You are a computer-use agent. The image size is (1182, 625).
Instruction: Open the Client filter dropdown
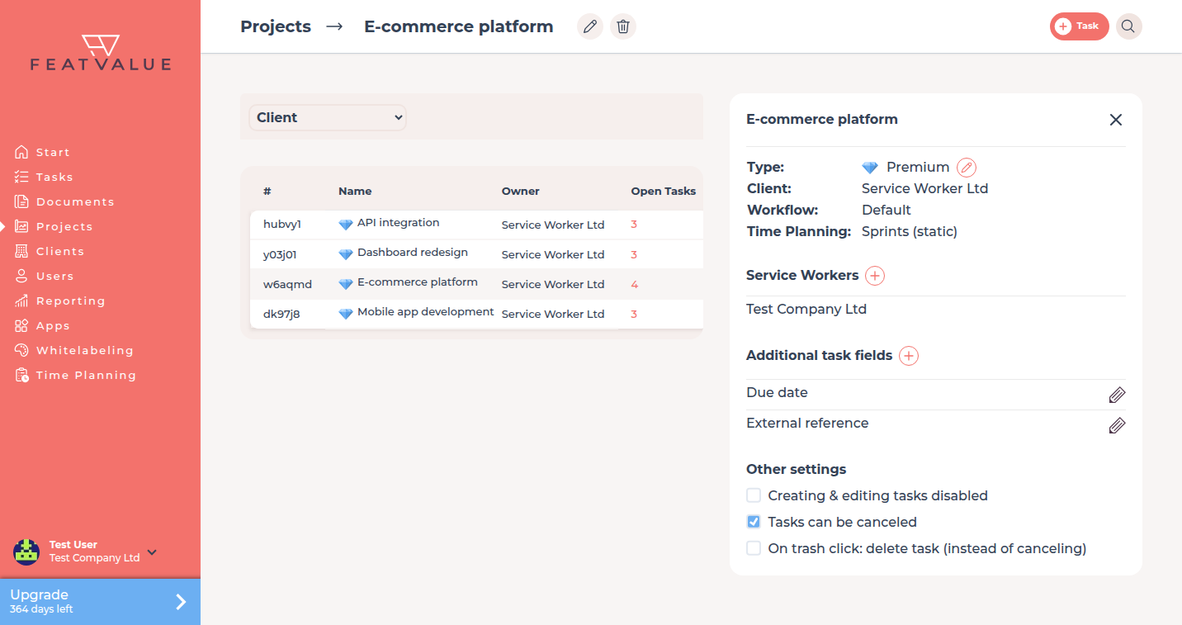[328, 117]
